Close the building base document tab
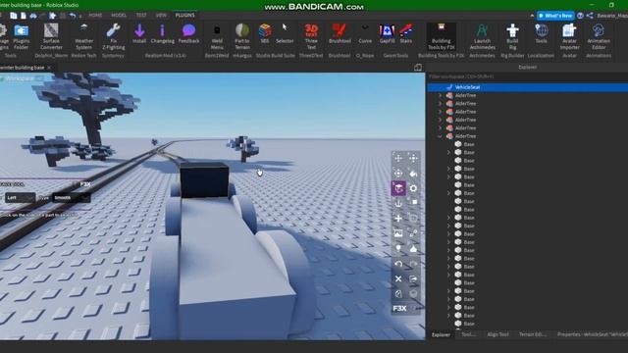Viewport: 628px width, 353px height. click(49, 68)
